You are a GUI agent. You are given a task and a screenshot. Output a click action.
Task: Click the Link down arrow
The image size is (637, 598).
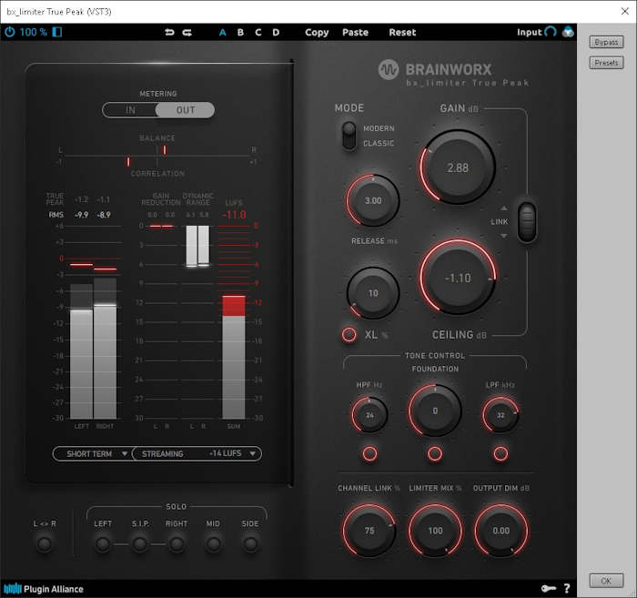[504, 236]
